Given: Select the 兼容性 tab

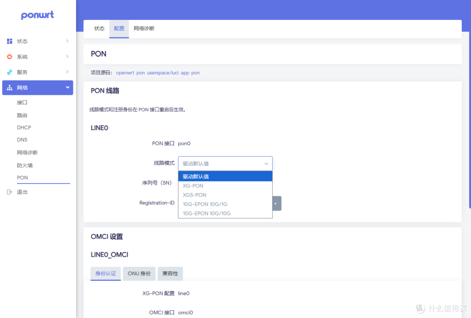Looking at the screenshot, I should point(170,273).
